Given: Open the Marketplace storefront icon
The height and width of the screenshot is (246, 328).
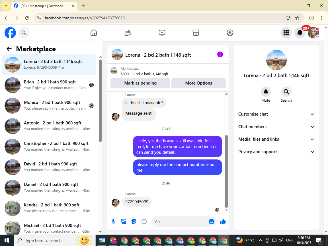Looking at the screenshot, I should pyautogui.click(x=196, y=33).
